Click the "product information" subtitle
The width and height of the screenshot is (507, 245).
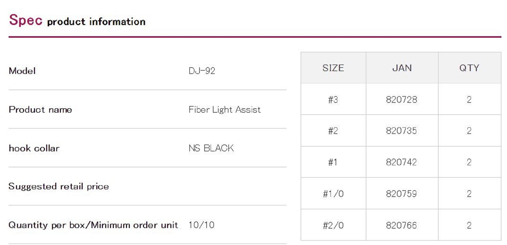click(x=96, y=22)
